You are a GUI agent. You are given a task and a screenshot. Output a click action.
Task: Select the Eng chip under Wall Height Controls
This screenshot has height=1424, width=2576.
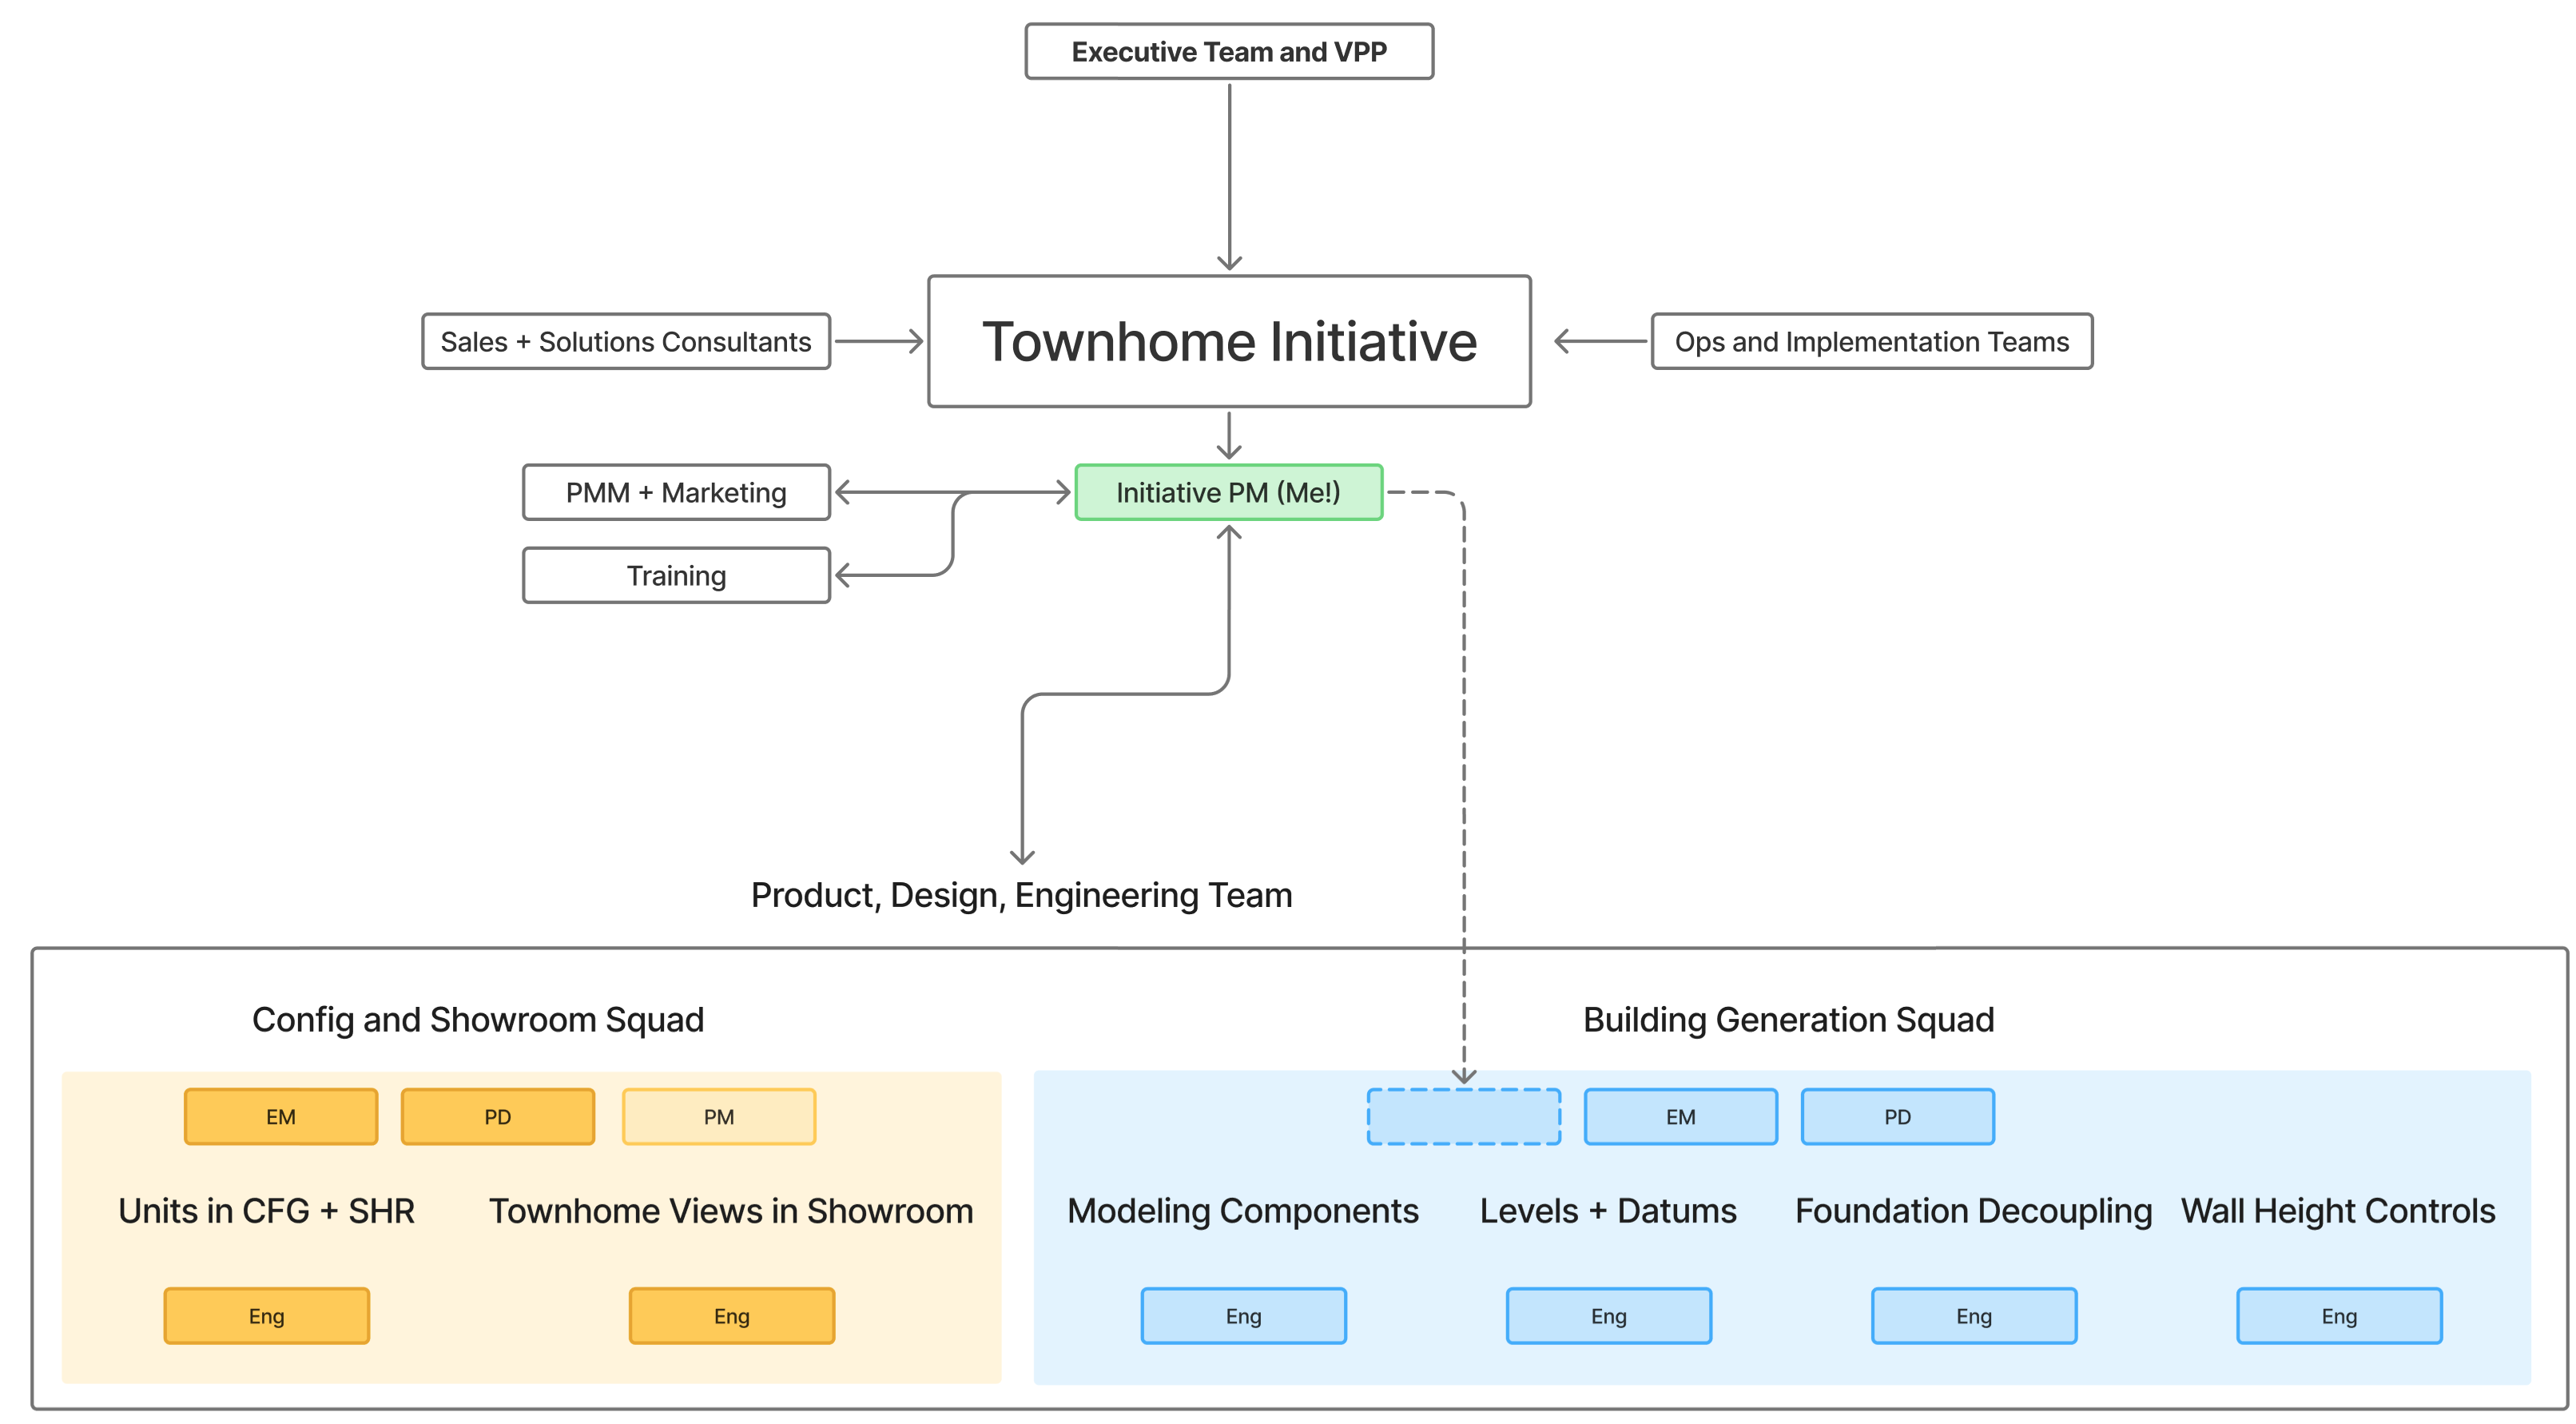click(2339, 1316)
